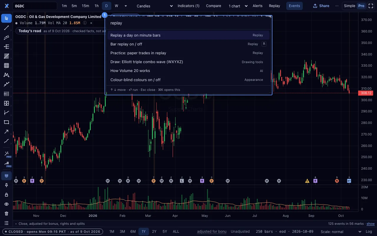
Task: Click the app logo icon
Action: point(6,6)
